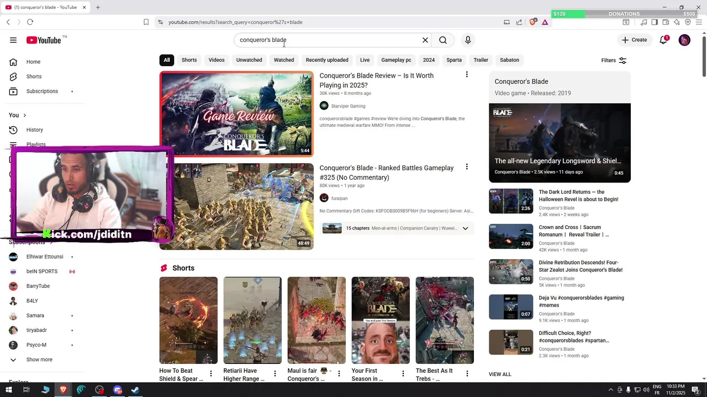
Task: Bookmark this page with the bookmark icon
Action: 146,22
